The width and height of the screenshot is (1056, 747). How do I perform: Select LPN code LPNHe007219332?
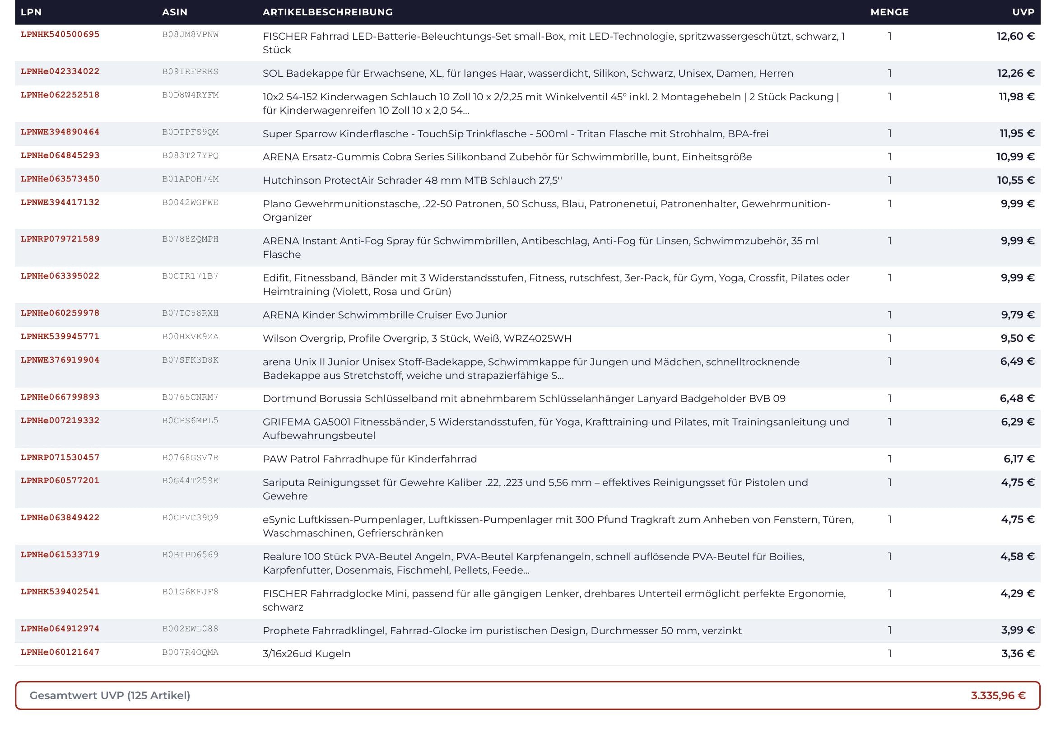[x=60, y=420]
